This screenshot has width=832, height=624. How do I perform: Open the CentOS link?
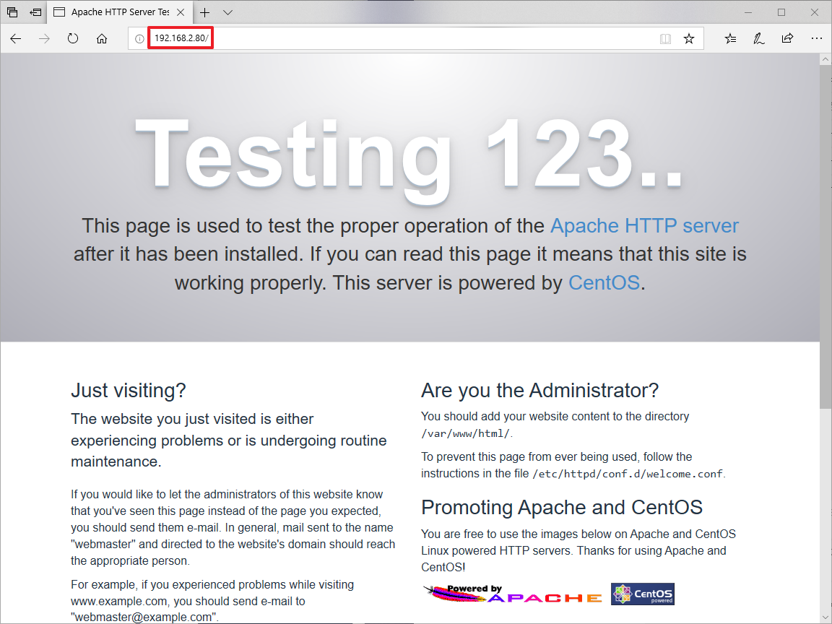coord(604,283)
